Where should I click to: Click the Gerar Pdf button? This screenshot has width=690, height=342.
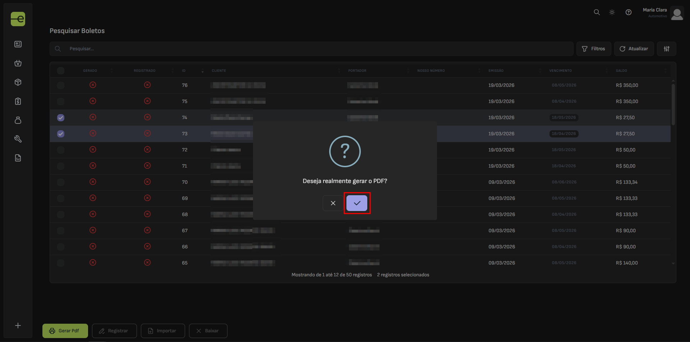(65, 331)
